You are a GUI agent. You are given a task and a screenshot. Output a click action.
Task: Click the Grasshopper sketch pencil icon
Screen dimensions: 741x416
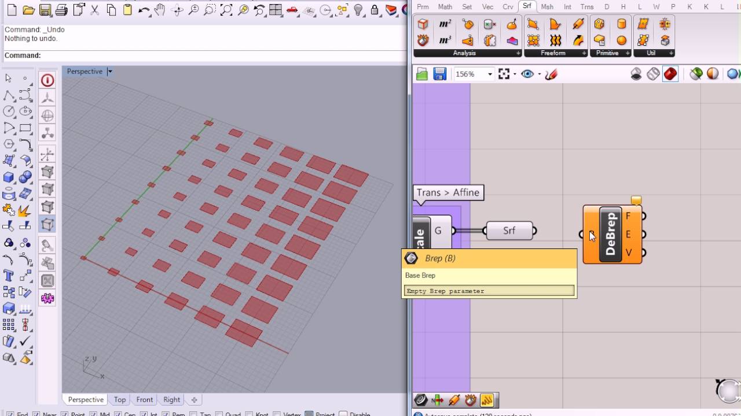(551, 74)
